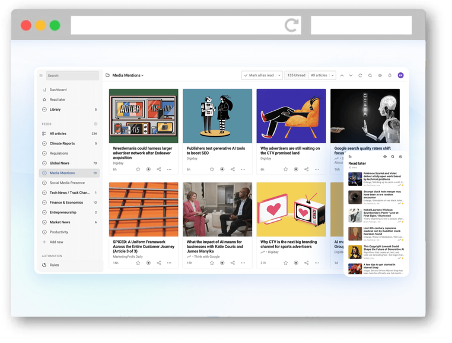Open the All articles filter dropdown
The image size is (452, 343).
coord(323,76)
